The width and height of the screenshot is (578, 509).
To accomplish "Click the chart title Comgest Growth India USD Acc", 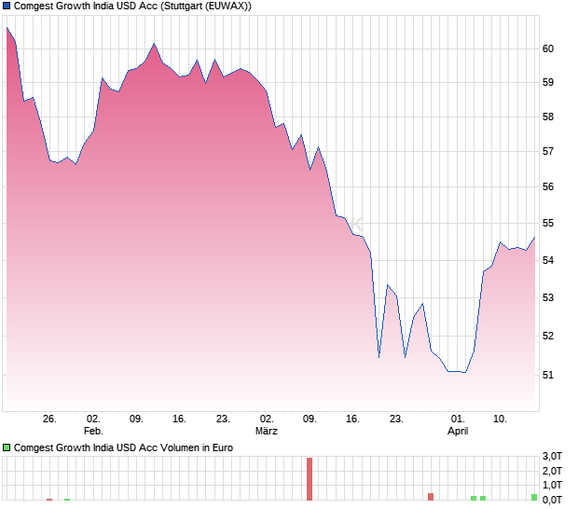I will pyautogui.click(x=132, y=6).
